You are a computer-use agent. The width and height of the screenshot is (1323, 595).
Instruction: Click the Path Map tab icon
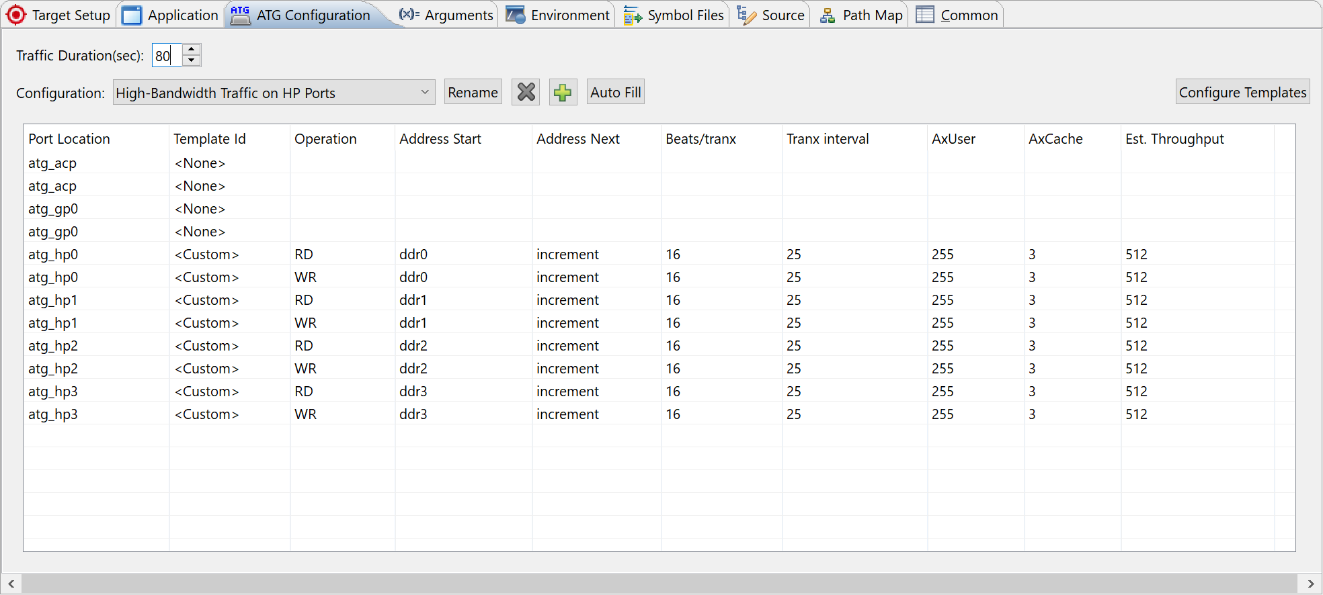coord(828,15)
